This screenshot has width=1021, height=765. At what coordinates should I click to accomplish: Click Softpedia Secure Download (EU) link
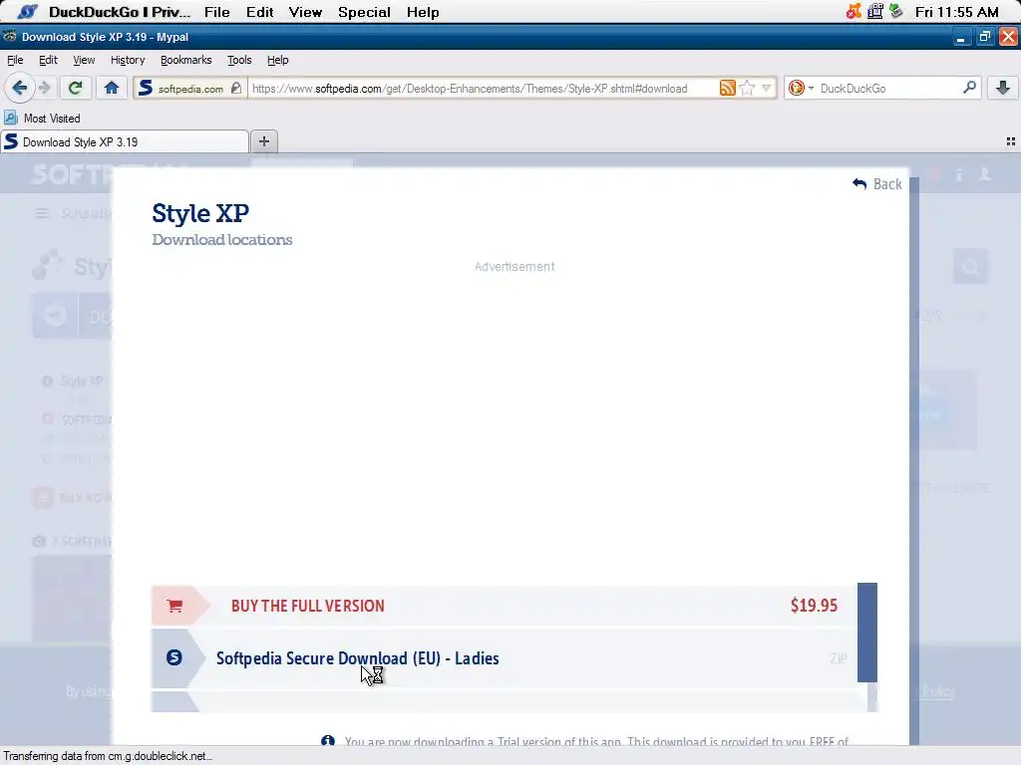[358, 658]
